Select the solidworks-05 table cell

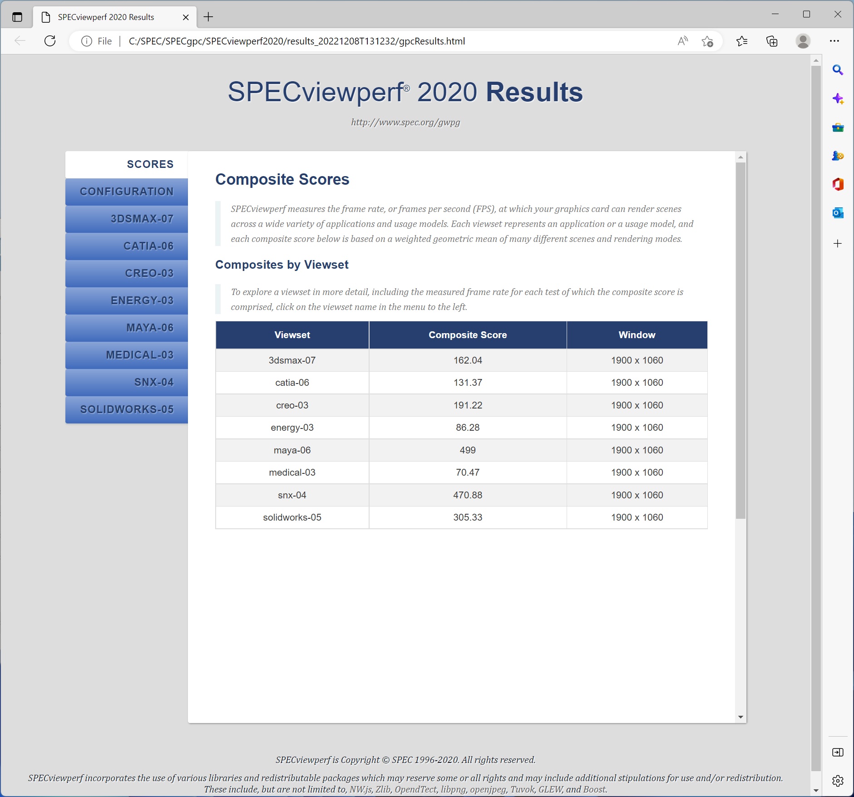[292, 517]
